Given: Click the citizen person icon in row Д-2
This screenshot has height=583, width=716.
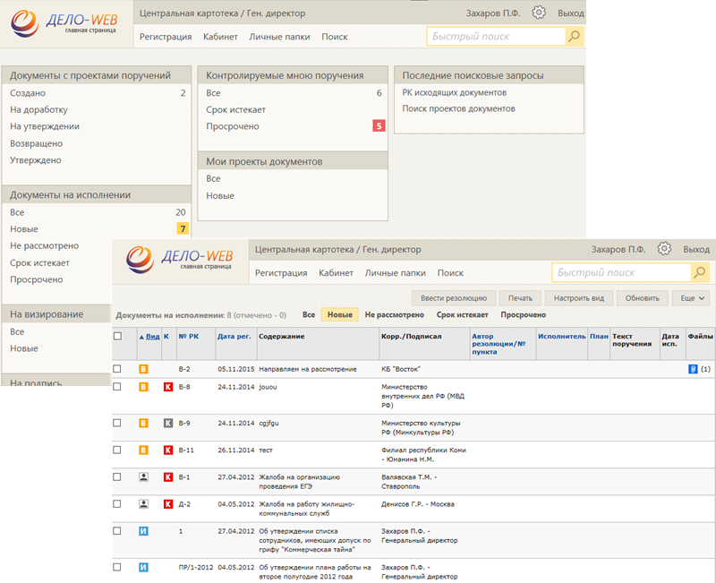Looking at the screenshot, I should [143, 504].
